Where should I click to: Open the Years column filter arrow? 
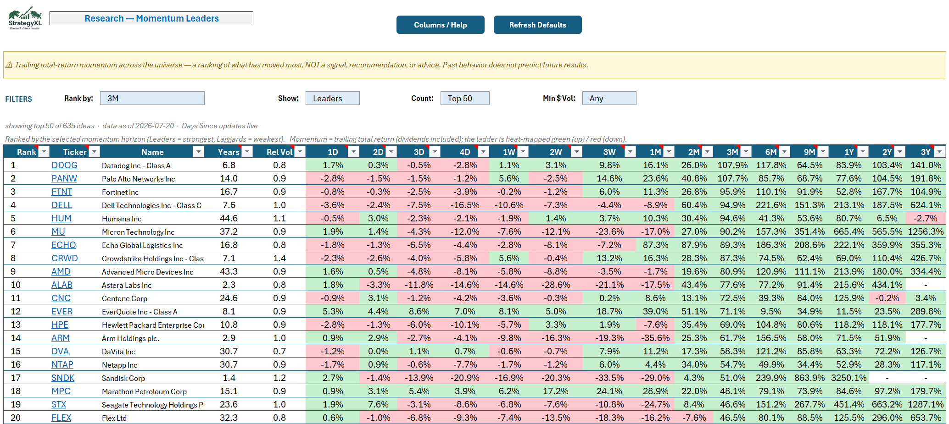point(247,152)
